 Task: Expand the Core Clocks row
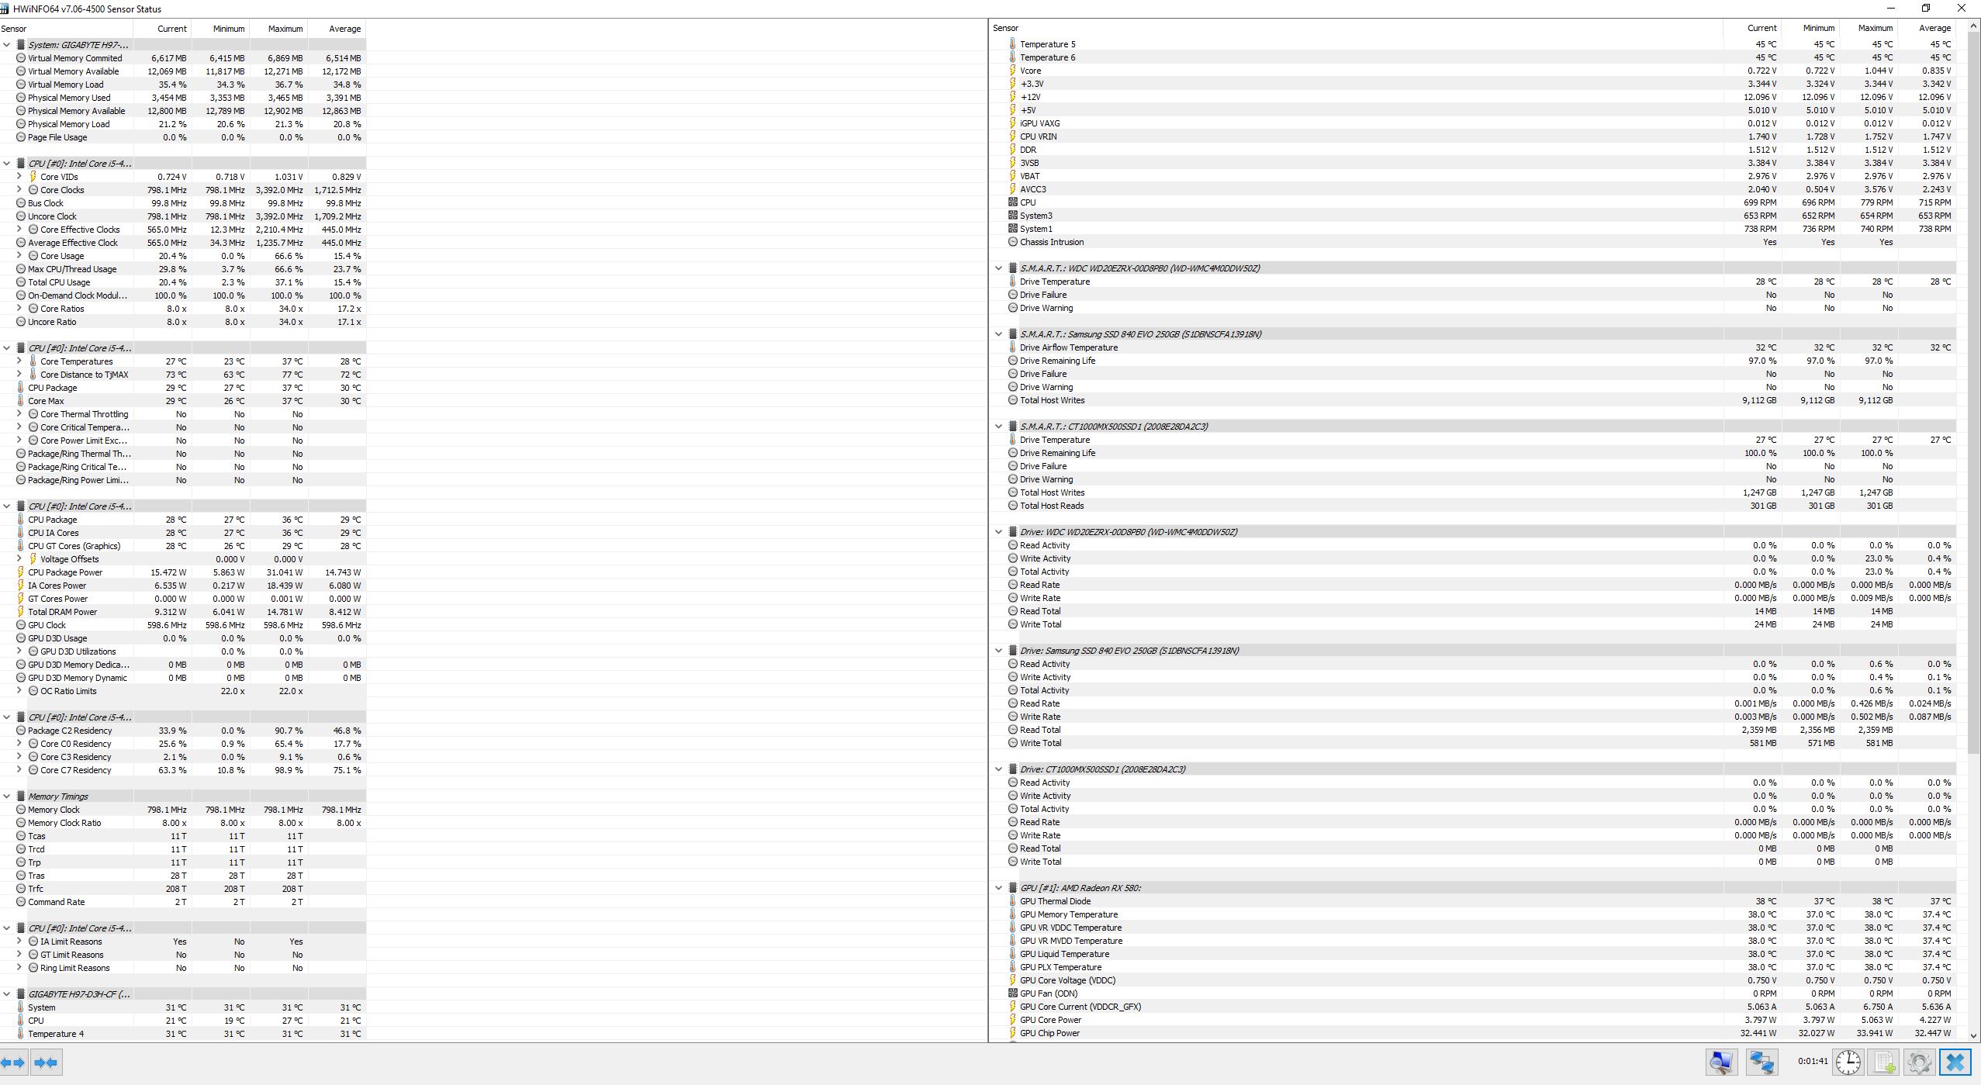(x=19, y=190)
